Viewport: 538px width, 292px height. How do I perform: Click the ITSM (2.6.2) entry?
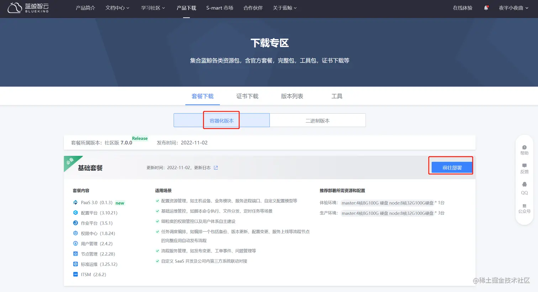click(93, 275)
